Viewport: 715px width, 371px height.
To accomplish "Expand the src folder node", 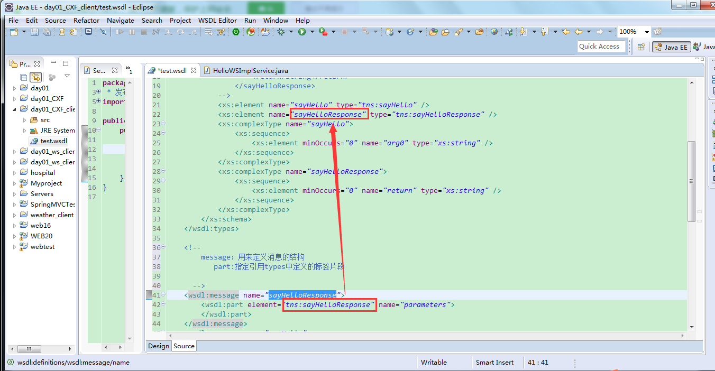I will [24, 120].
